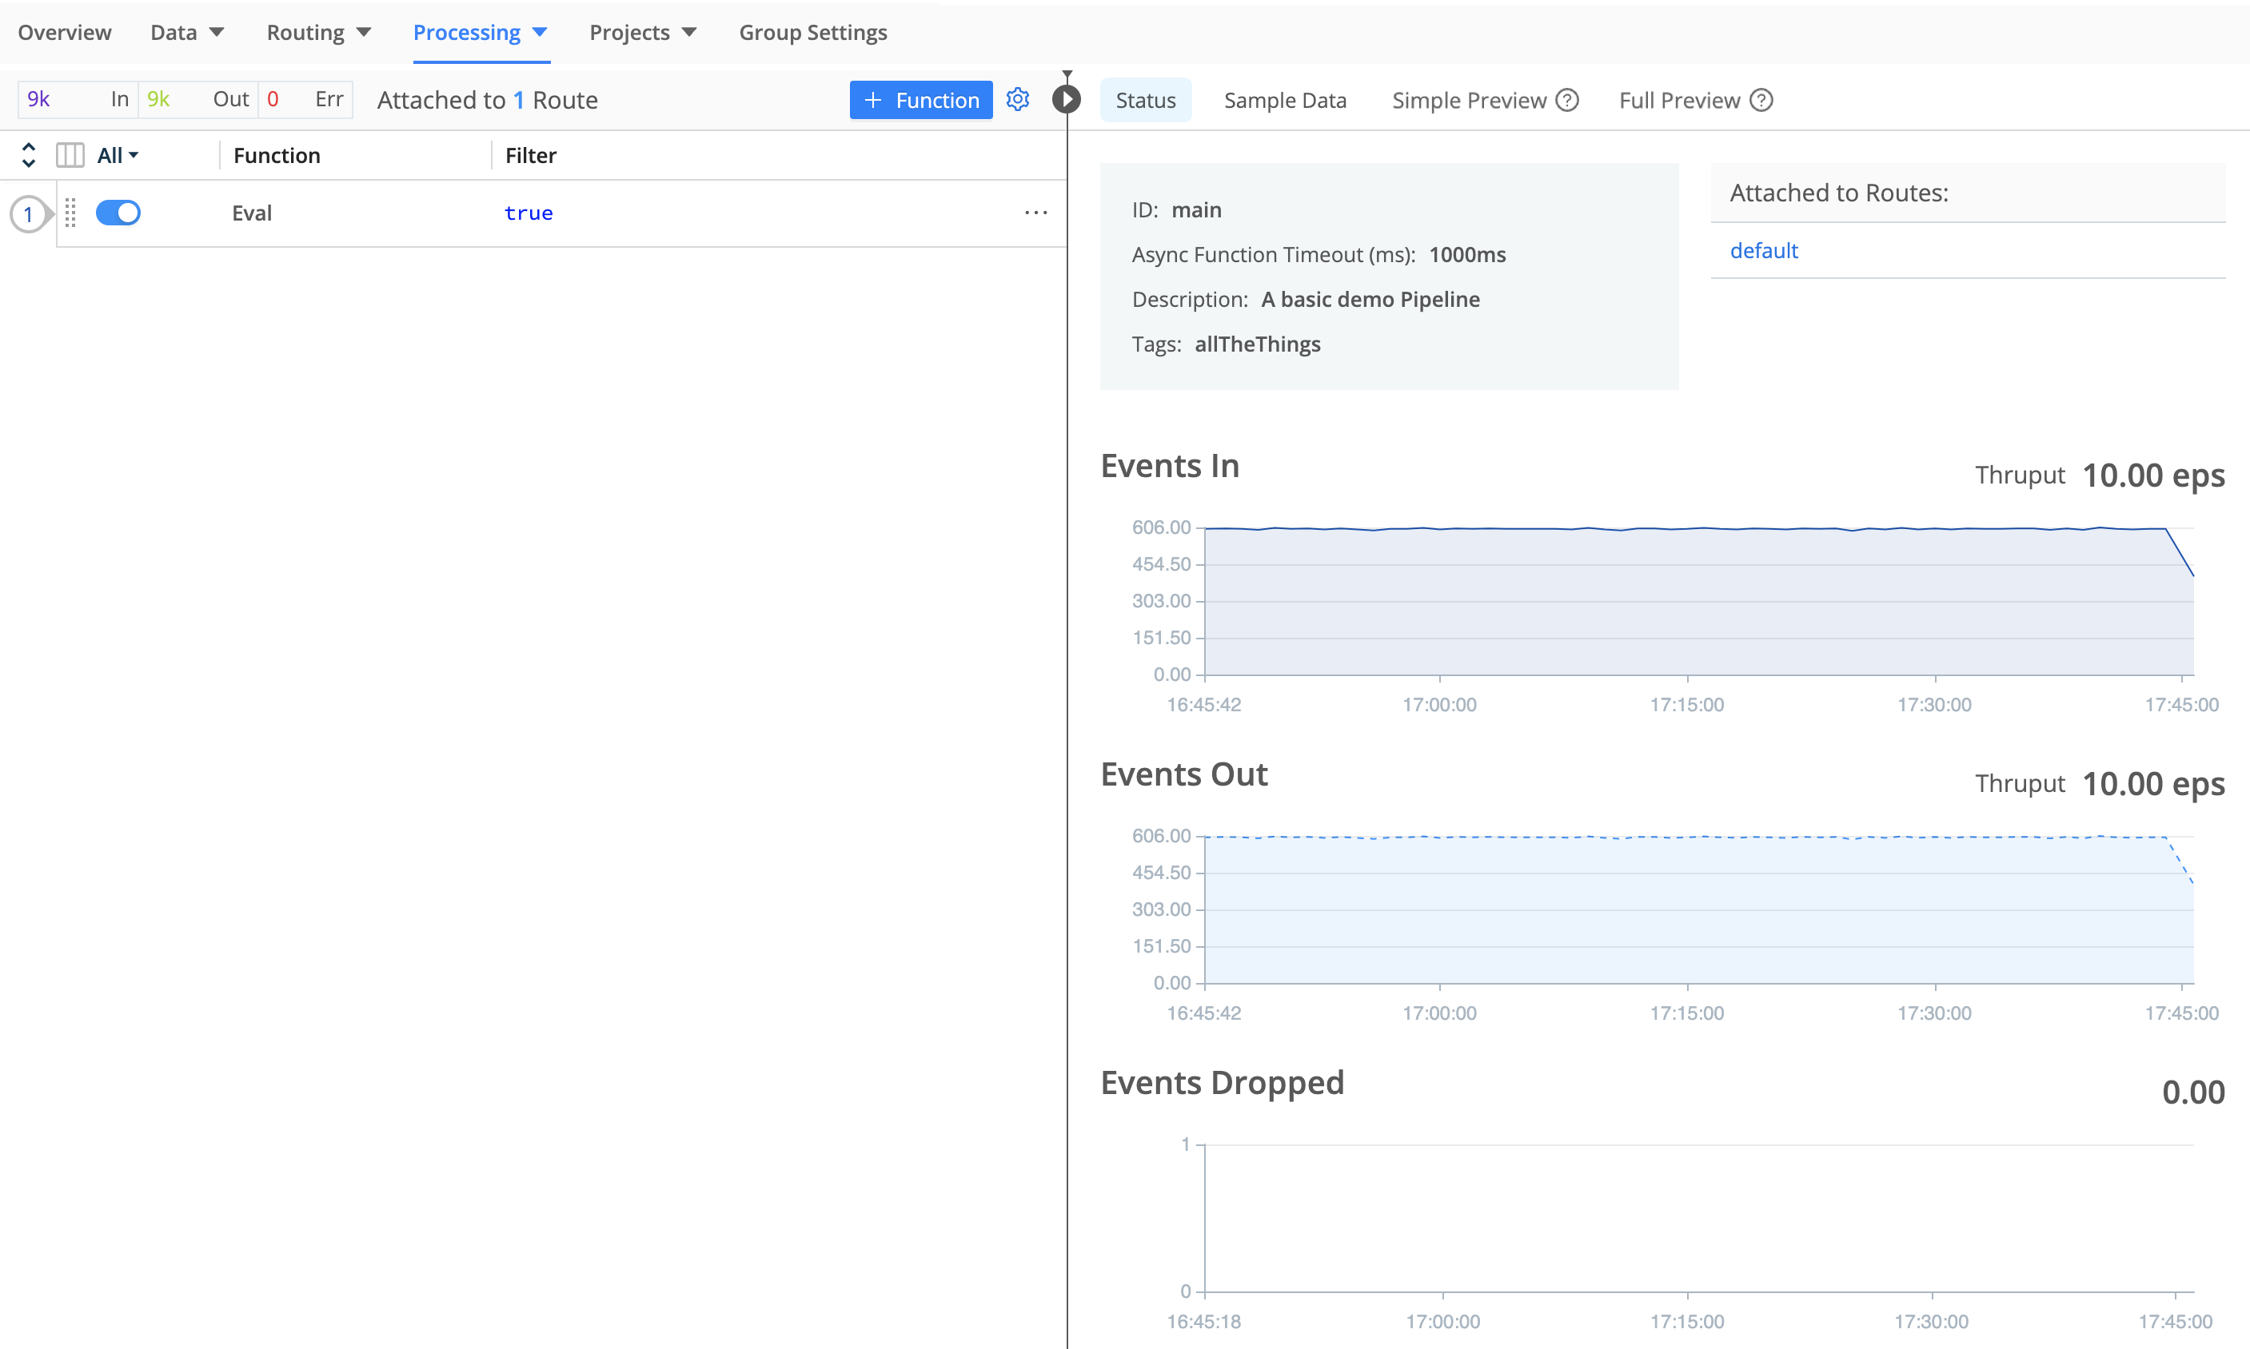2250x1349 pixels.
Task: Click the Events In chart area
Action: point(1699,601)
